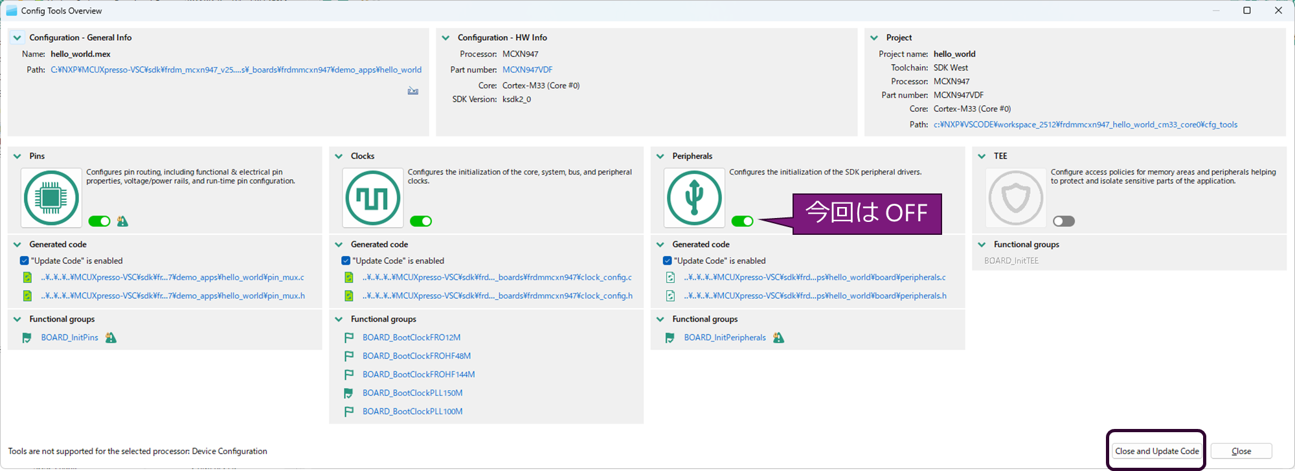
Task: Collapse Generated code under Clocks
Action: pyautogui.click(x=339, y=245)
